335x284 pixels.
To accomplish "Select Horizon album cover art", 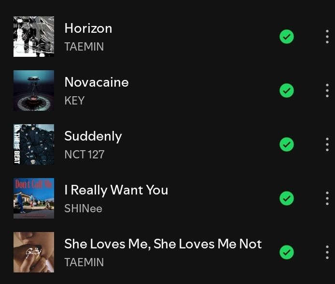I will [34, 37].
